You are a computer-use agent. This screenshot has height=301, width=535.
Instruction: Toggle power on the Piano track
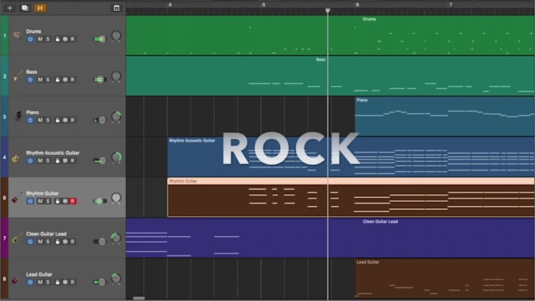tap(31, 120)
